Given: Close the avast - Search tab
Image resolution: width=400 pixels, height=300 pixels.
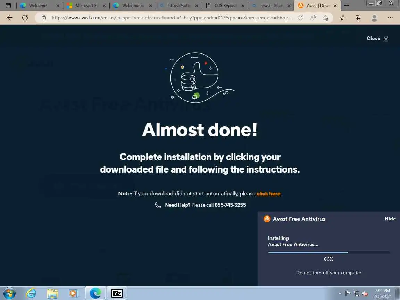Looking at the screenshot, I should pyautogui.click(x=289, y=6).
